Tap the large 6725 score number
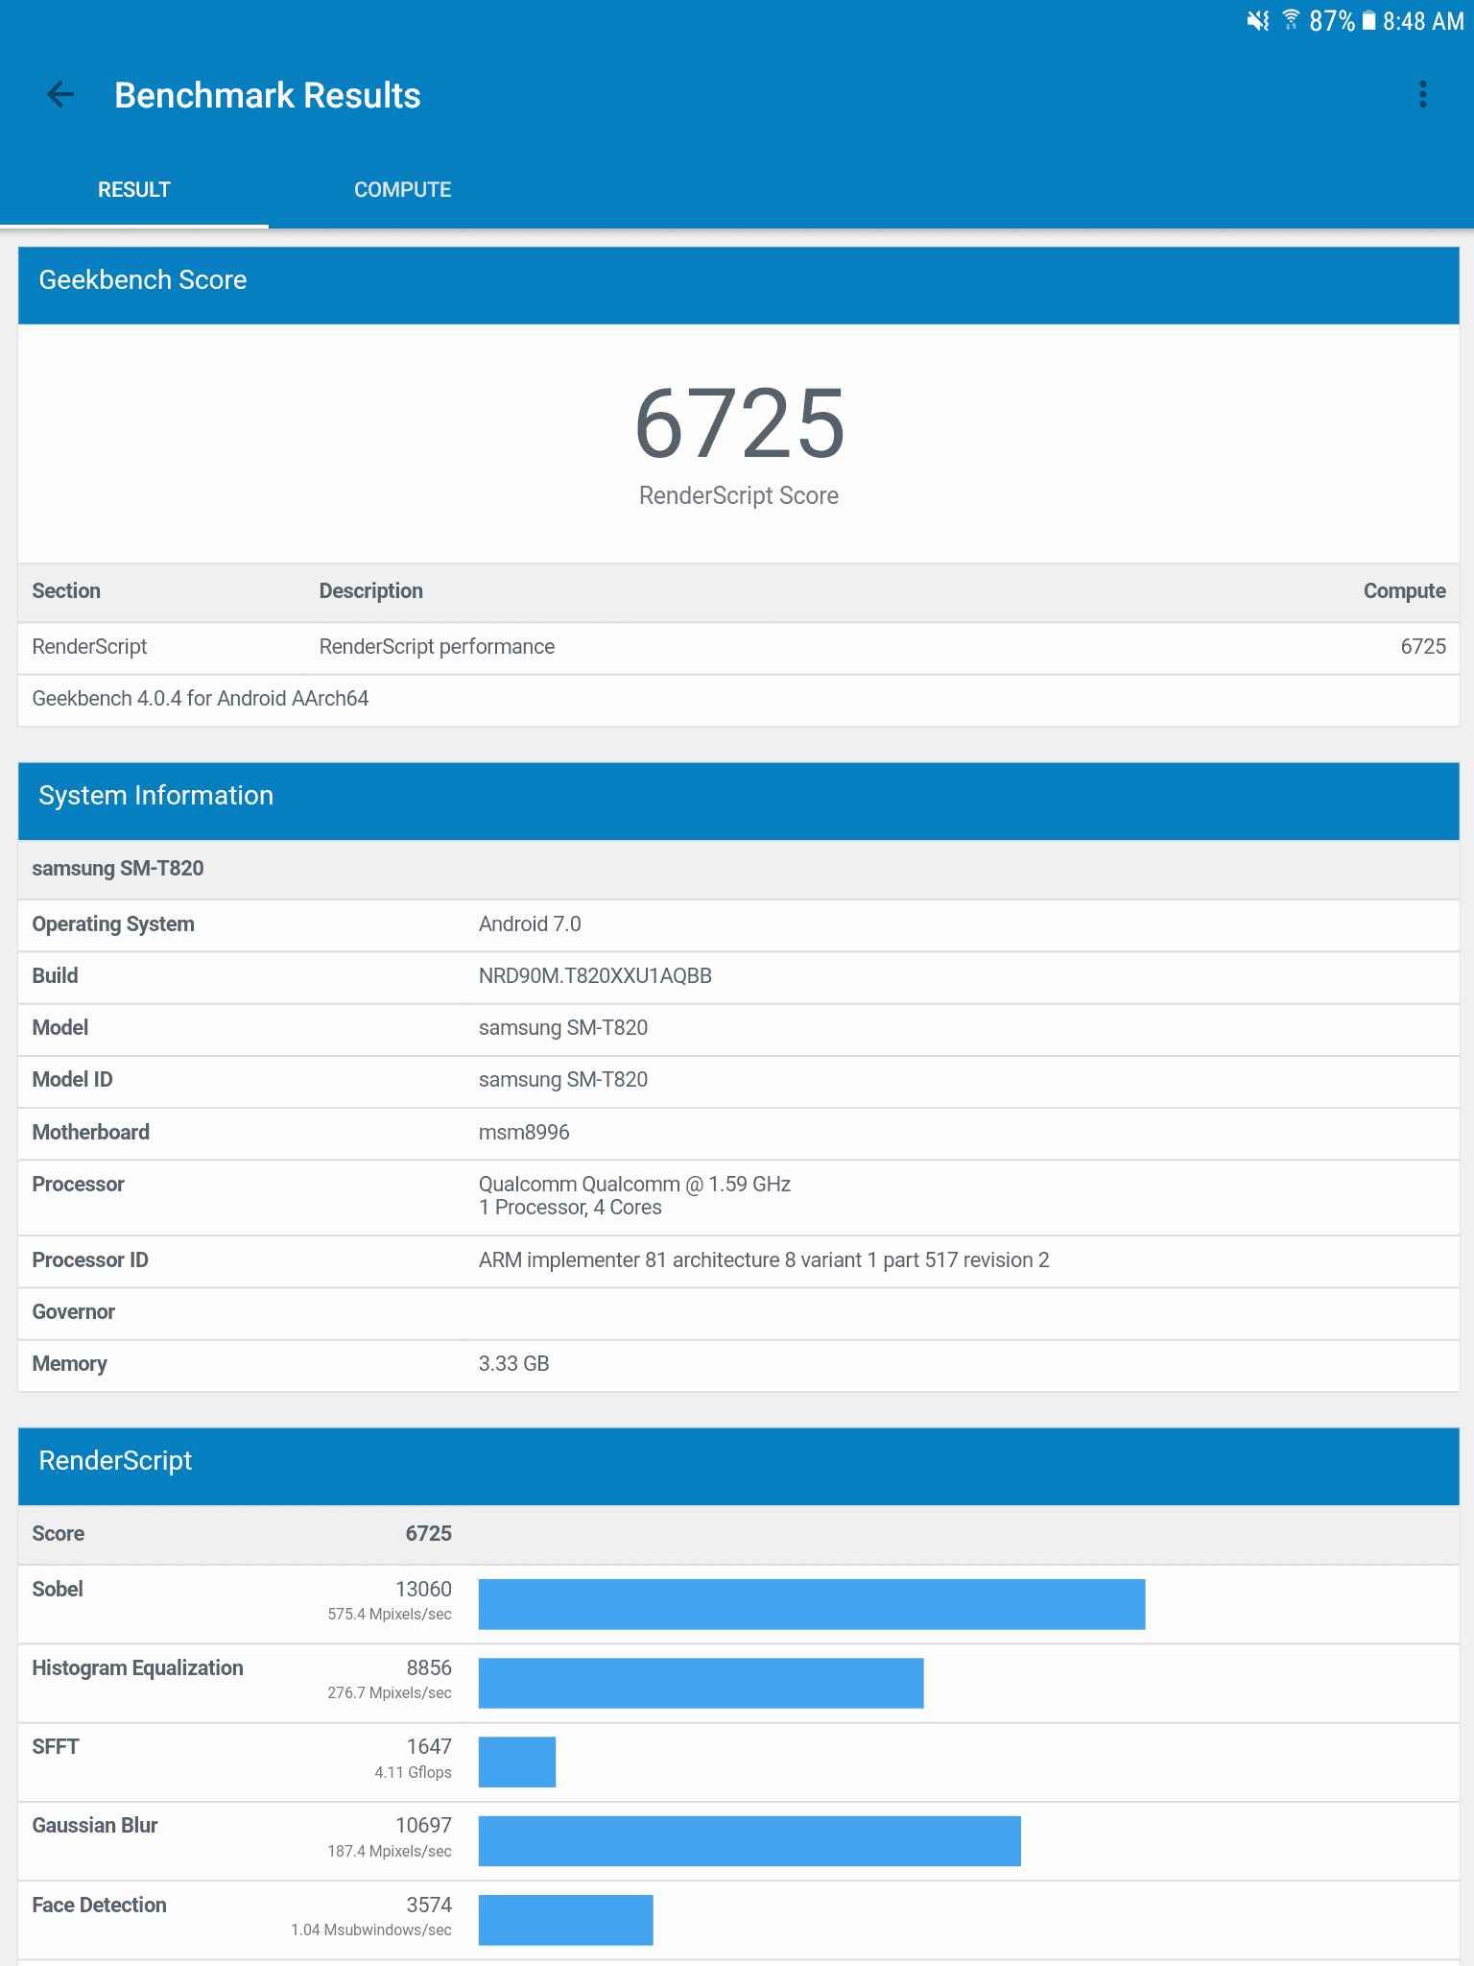Image resolution: width=1474 pixels, height=1966 pixels. pos(740,423)
